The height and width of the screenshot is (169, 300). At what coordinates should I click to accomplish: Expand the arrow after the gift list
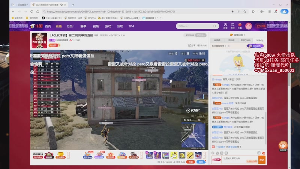(x=204, y=155)
